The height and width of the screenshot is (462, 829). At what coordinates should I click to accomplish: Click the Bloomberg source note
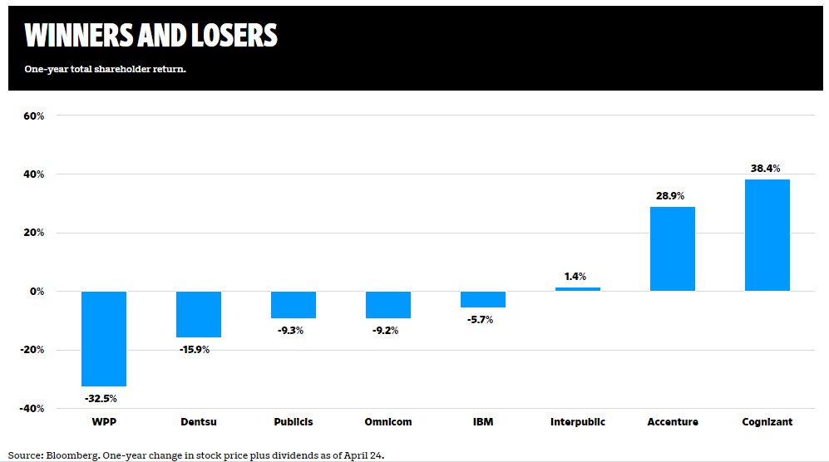click(x=197, y=455)
